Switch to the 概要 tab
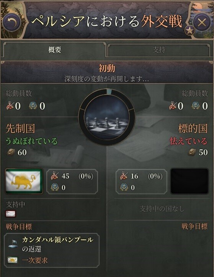Screen dimensions: 214x277 click(x=55, y=50)
